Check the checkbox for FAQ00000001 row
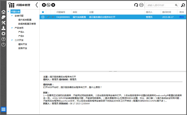The height and width of the screenshot is (115, 187). (43, 17)
